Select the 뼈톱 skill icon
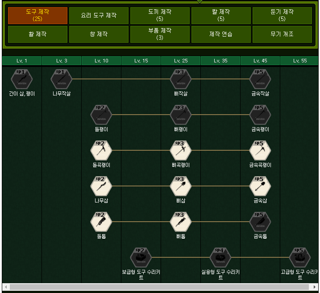 181,222
